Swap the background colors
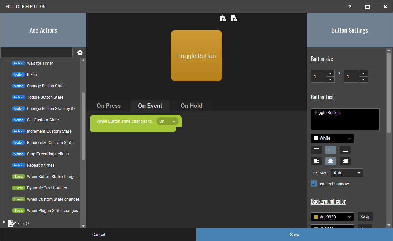This screenshot has height=241, width=393. 365,217
